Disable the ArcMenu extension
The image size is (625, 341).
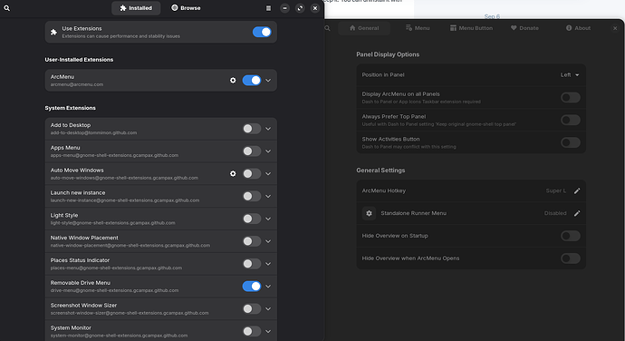(252, 80)
